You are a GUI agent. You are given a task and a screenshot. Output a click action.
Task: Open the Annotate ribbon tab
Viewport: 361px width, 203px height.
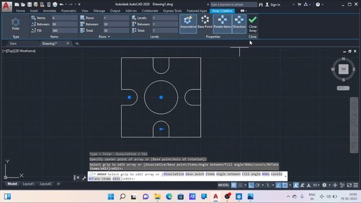[x=50, y=11]
